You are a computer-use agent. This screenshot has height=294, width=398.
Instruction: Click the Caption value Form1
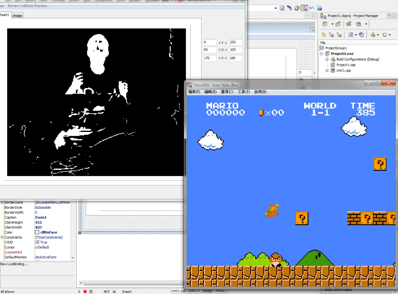coord(41,217)
